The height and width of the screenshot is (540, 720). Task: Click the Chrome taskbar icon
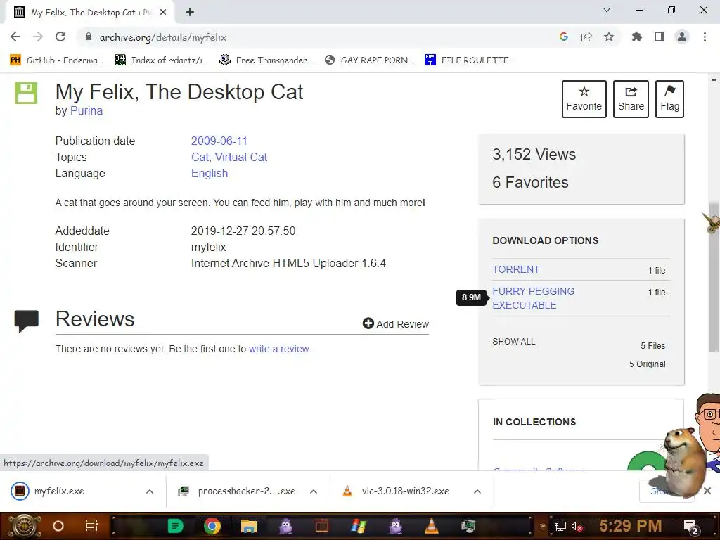tap(212, 526)
